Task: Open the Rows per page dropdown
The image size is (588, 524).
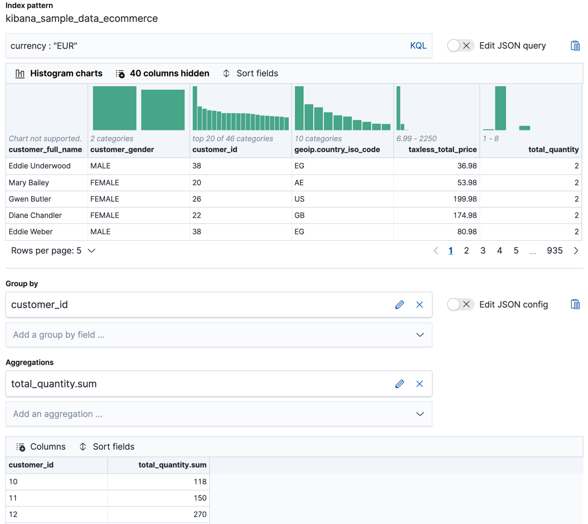Action: tap(52, 251)
